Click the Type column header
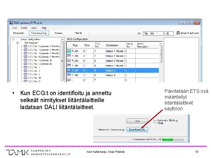 coord(87,45)
